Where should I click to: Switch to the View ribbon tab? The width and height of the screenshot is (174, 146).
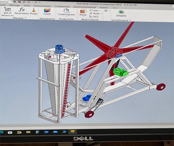[x=27, y=6]
